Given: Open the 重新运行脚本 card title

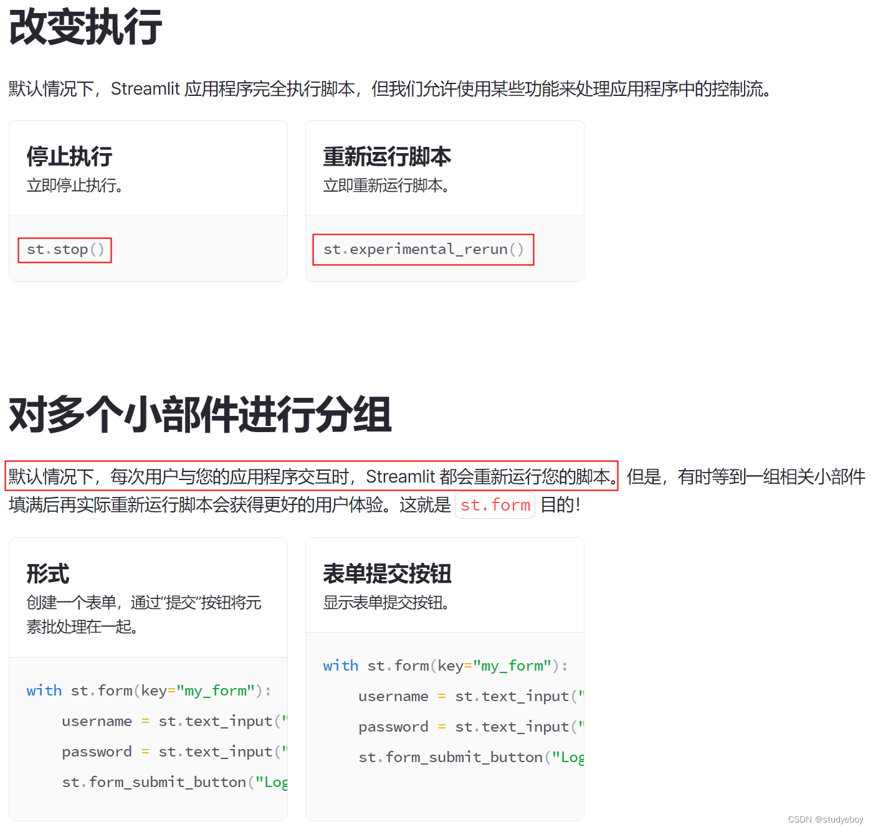Looking at the screenshot, I should tap(387, 156).
